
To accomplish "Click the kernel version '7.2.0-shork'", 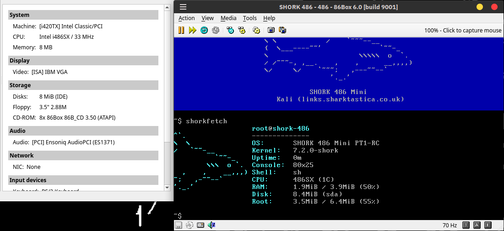I will point(316,150).
